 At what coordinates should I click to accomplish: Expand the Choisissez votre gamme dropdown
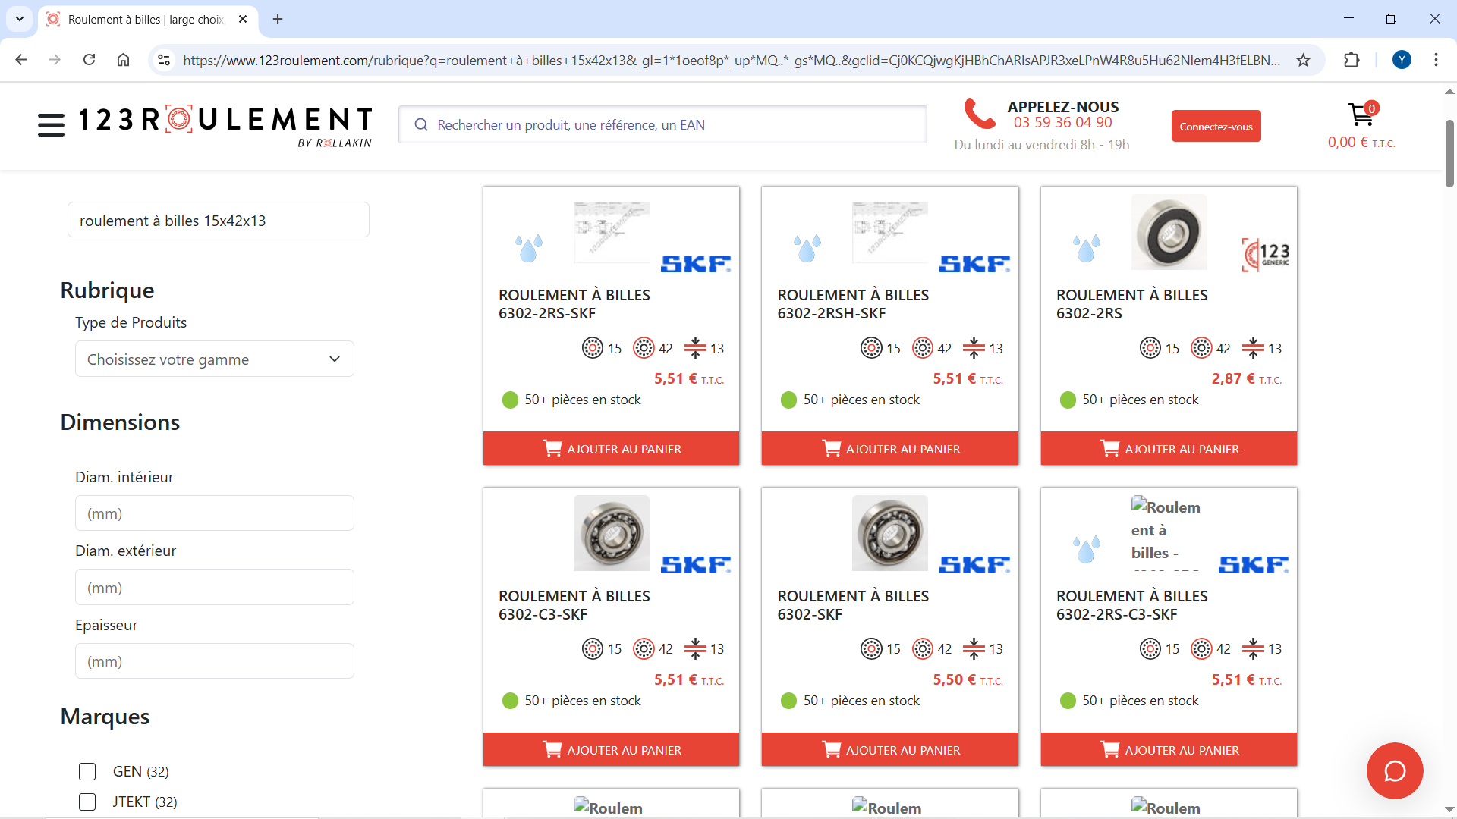click(214, 359)
